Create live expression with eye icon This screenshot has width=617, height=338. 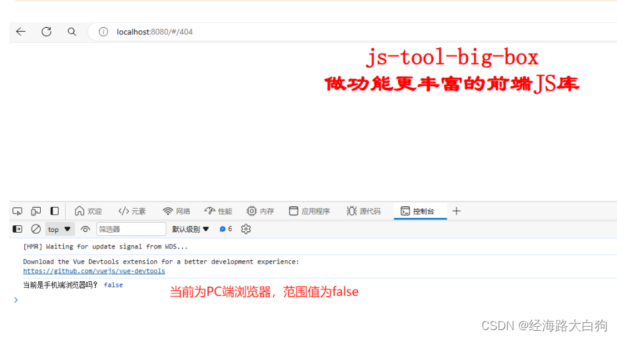[85, 229]
